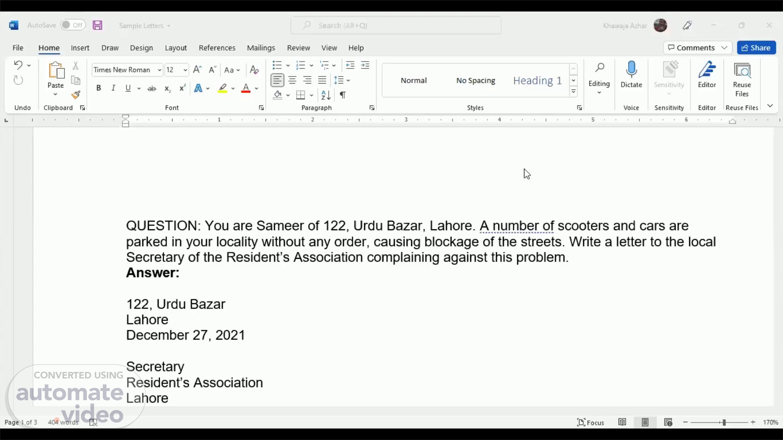783x440 pixels.
Task: Expand bullet list options
Action: click(288, 65)
